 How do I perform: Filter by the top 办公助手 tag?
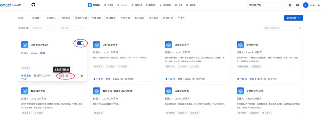140,18
